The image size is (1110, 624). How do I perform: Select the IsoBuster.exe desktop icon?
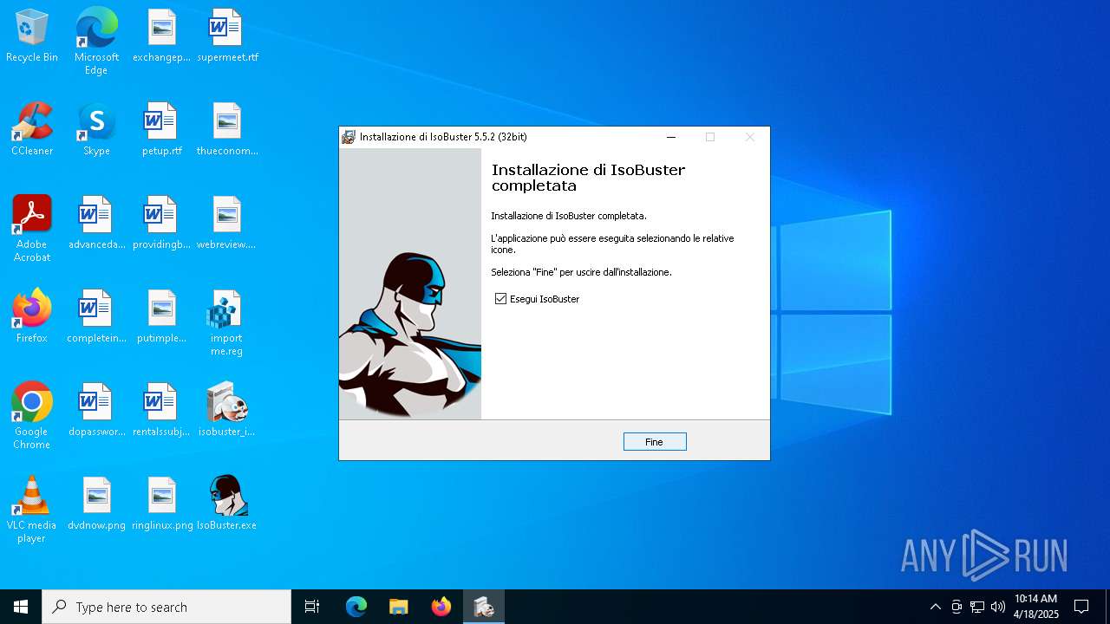click(227, 504)
